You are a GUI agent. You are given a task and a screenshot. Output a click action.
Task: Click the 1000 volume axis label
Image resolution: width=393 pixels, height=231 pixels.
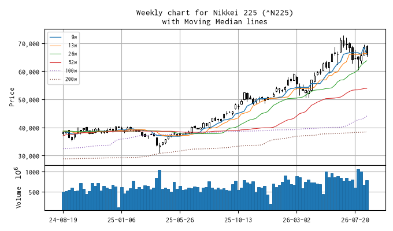click(x=32, y=172)
